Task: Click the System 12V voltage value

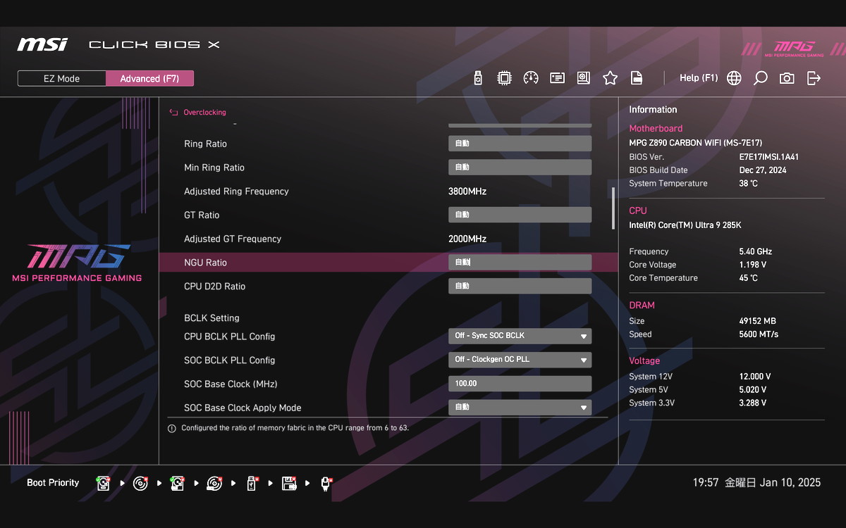Action: [754, 377]
